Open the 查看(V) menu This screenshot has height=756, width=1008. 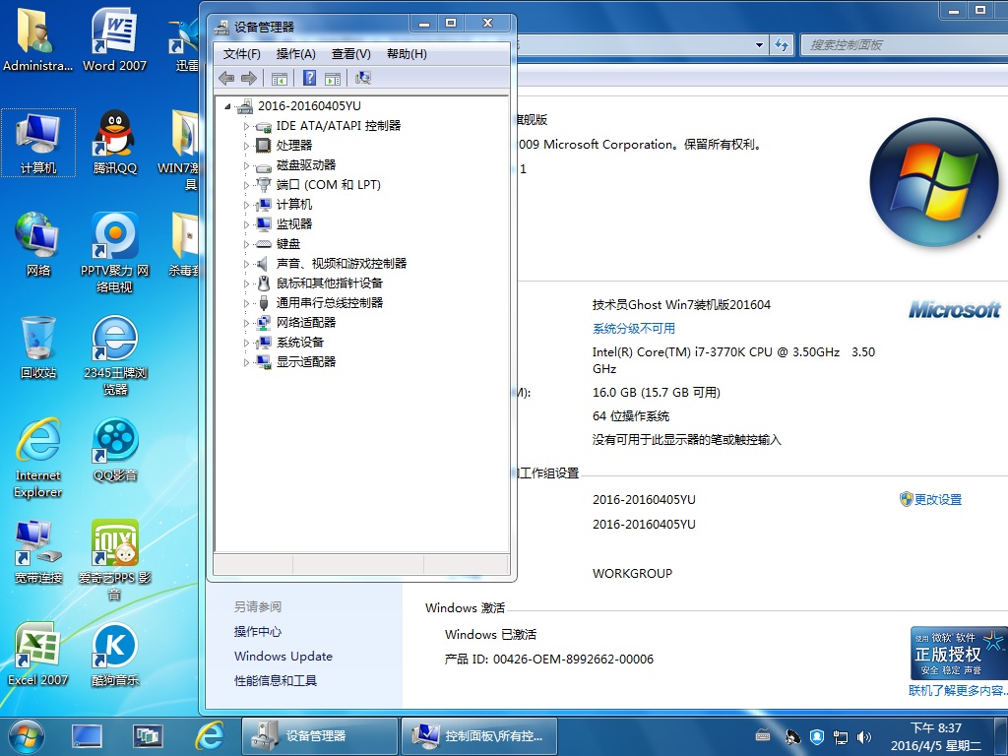(x=350, y=54)
